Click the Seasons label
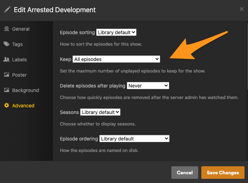 tap(69, 112)
